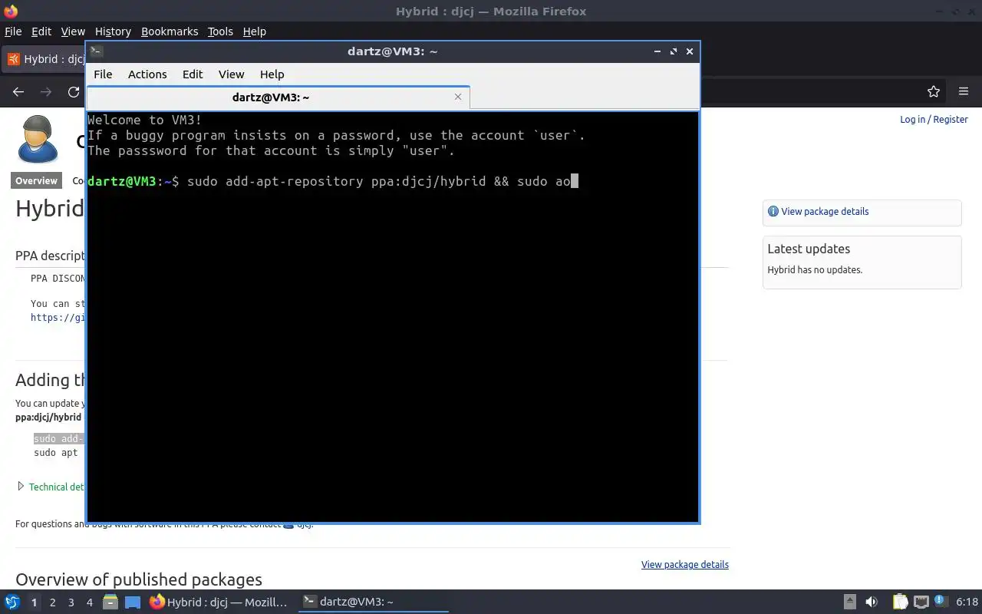
Task: Open Firefox Help menu
Action: point(255,31)
